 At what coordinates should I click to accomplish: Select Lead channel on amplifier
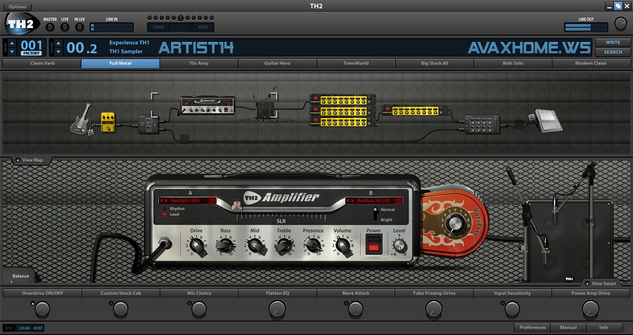(165, 214)
